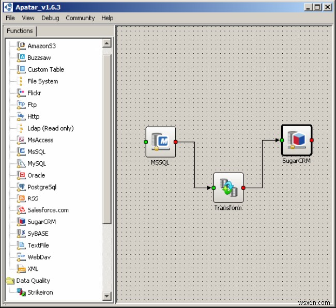The width and height of the screenshot is (336, 308).
Task: Open the Help menu
Action: click(x=108, y=18)
